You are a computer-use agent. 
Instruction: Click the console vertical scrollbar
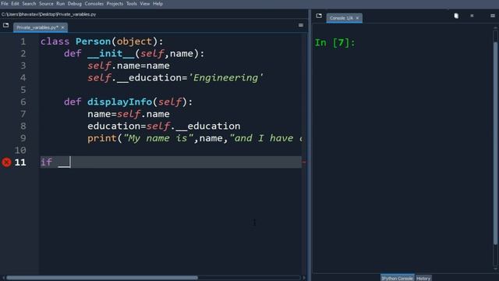495,144
